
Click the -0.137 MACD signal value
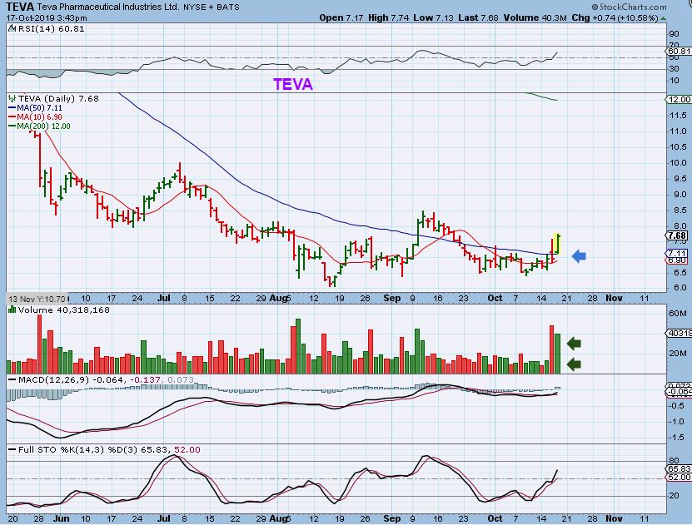145,380
